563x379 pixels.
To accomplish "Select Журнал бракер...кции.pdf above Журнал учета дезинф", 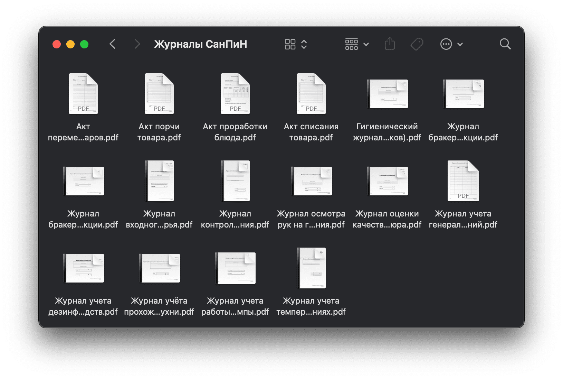I will pyautogui.click(x=83, y=181).
